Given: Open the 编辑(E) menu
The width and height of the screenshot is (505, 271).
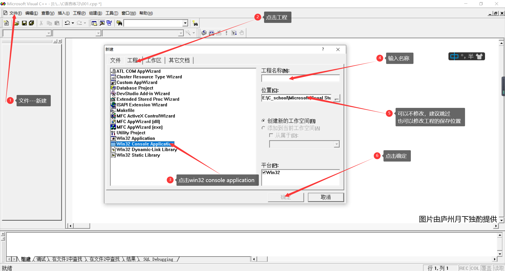Looking at the screenshot, I should pos(32,13).
